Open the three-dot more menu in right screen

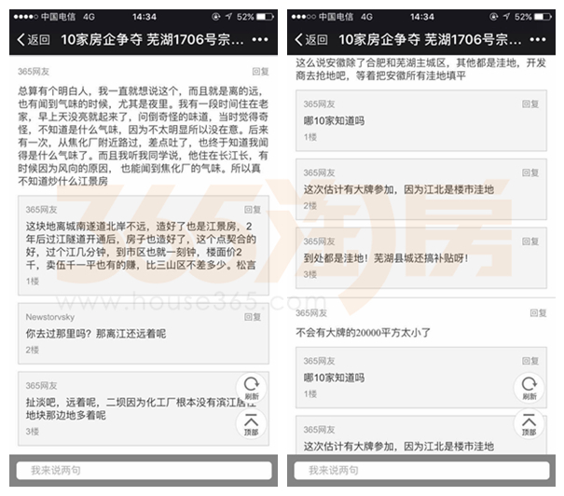point(538,39)
